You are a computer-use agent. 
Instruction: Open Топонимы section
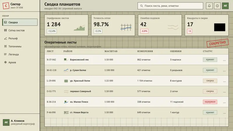pyautogui.click(x=20, y=46)
